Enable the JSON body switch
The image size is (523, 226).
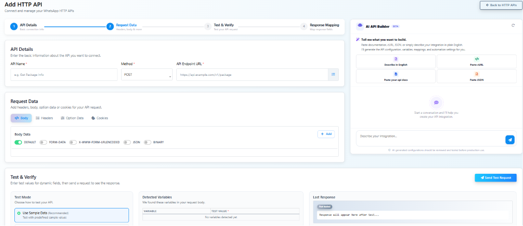pos(127,142)
